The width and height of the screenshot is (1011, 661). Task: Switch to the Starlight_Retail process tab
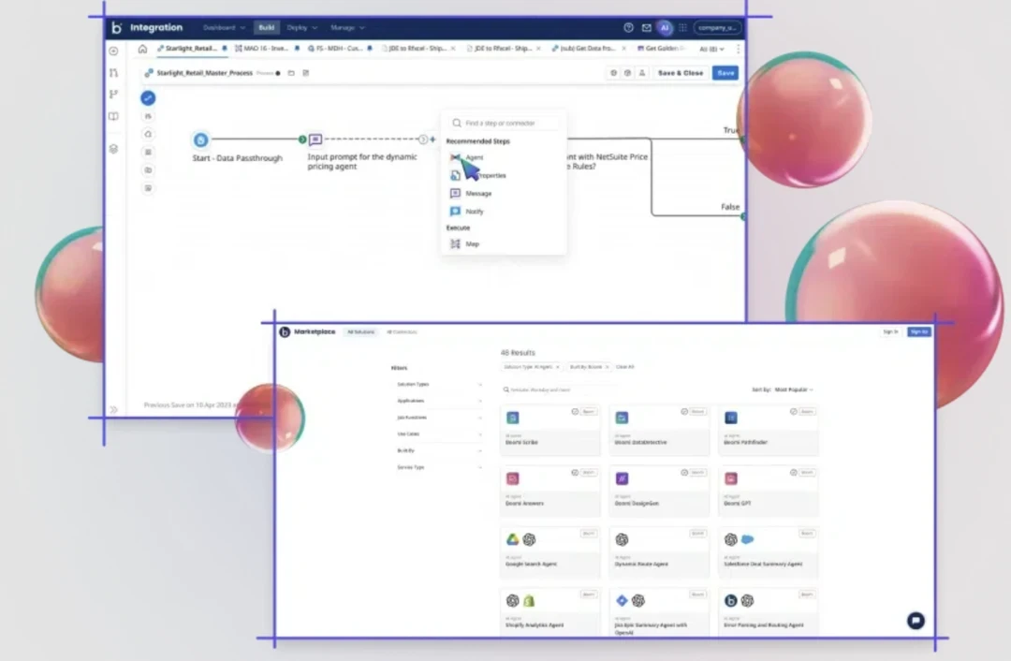click(x=191, y=49)
